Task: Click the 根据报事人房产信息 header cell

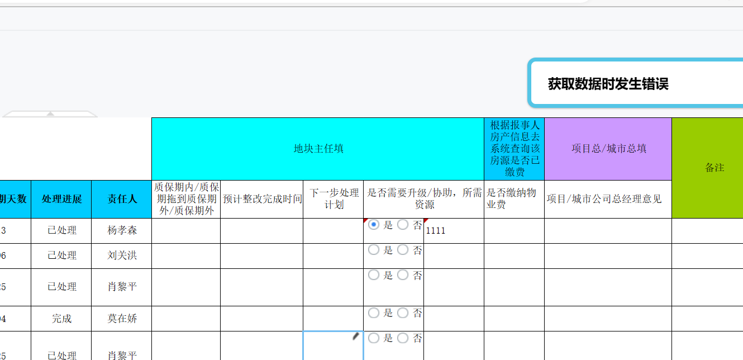Action: coord(515,149)
